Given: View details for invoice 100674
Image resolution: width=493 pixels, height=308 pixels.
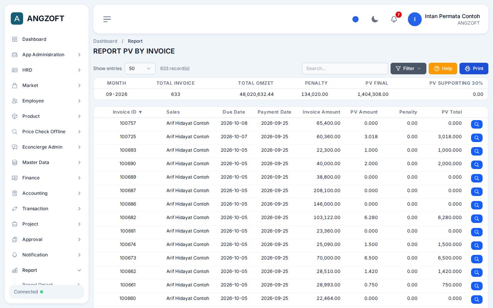Looking at the screenshot, I should pos(477,246).
